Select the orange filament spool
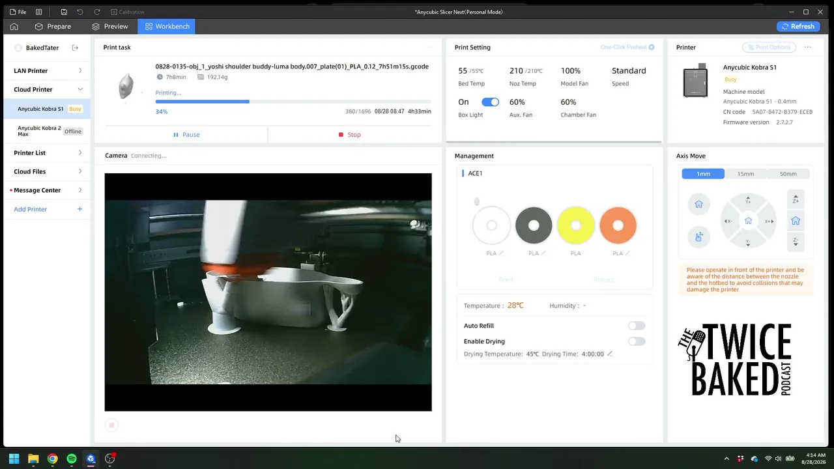Screen dimensions: 834x469 [618, 225]
